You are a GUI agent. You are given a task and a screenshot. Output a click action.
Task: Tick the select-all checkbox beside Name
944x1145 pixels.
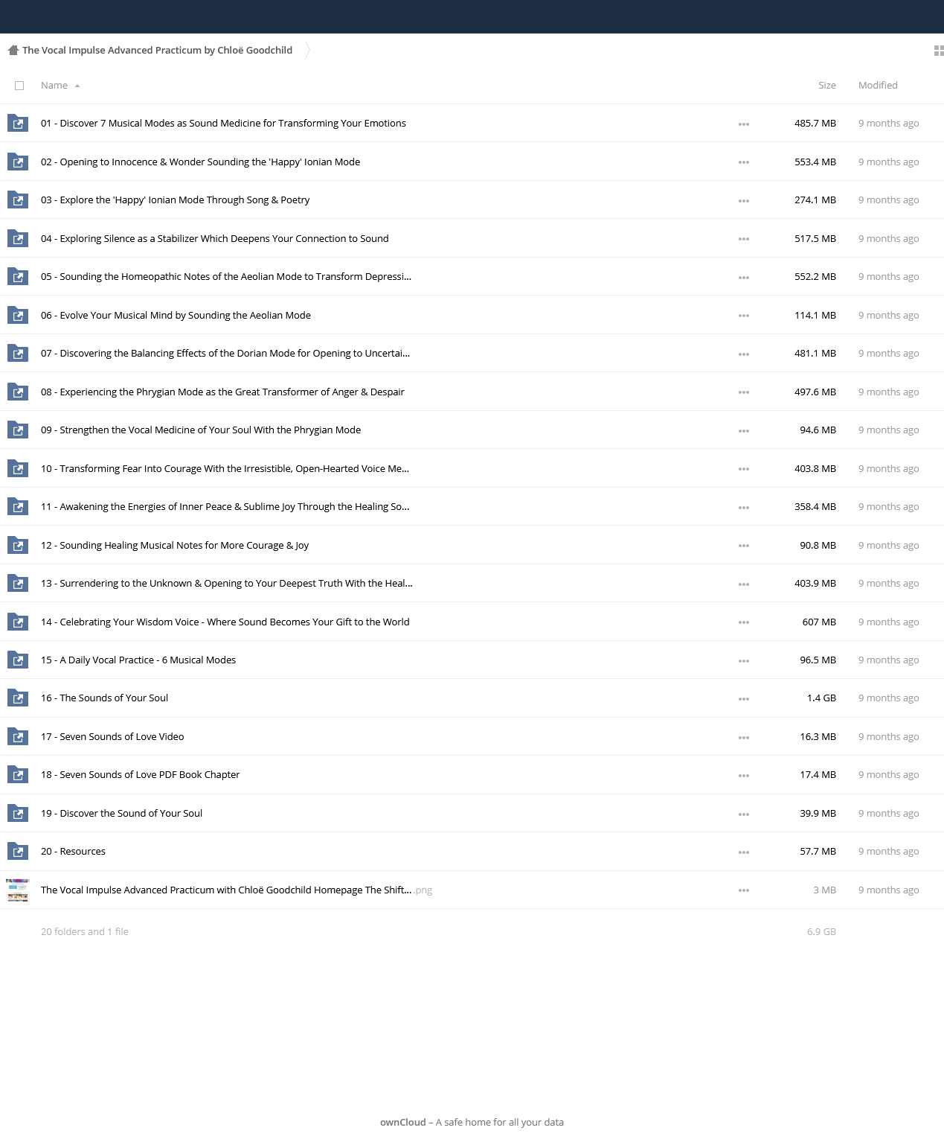tap(19, 86)
